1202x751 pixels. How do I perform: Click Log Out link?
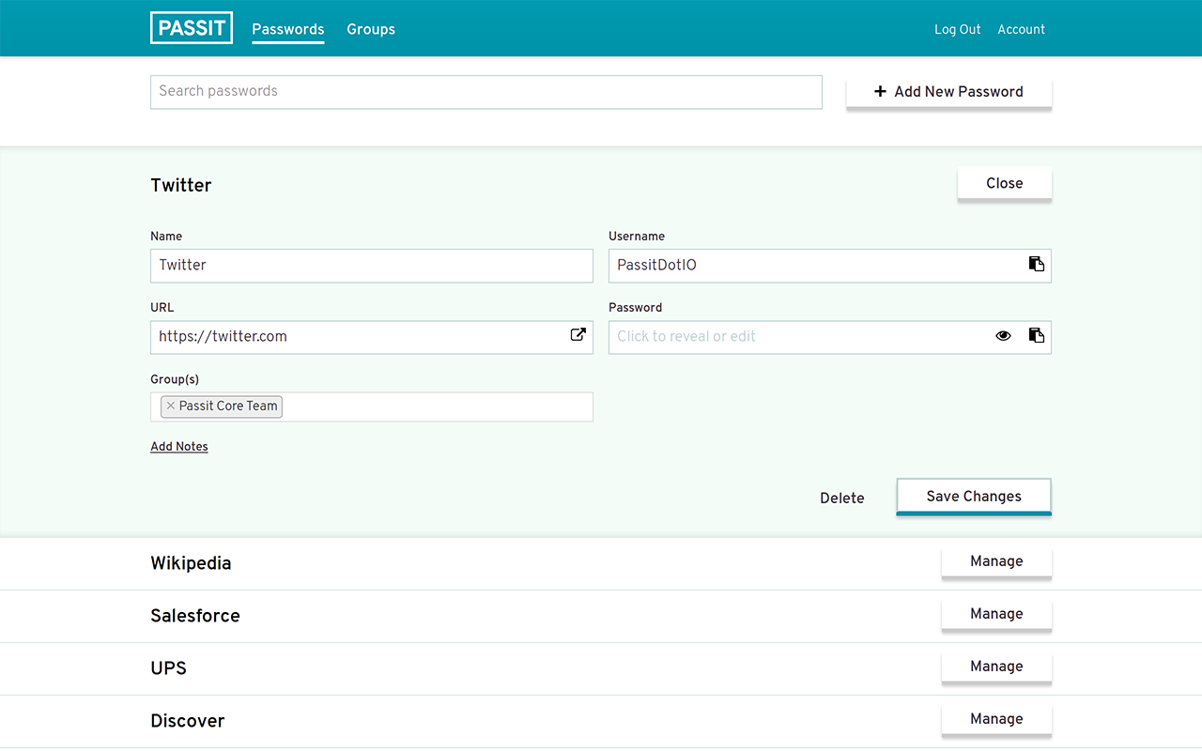point(957,29)
